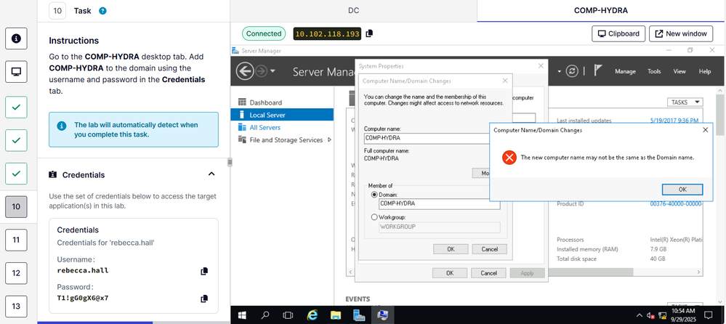
Task: Go to task step 11
Action: (16, 239)
